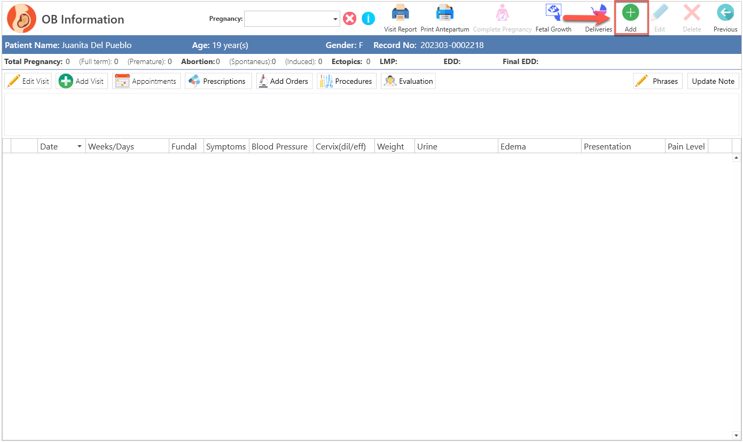The height and width of the screenshot is (442, 743).
Task: Click the Symptoms column header
Action: (226, 146)
